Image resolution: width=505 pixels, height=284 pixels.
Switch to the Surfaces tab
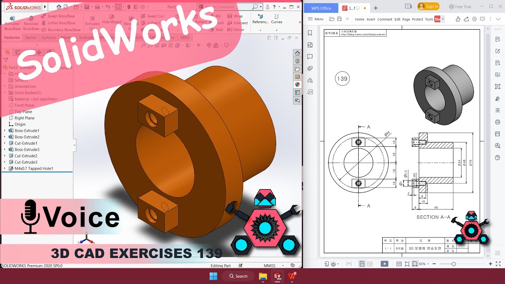pos(49,37)
